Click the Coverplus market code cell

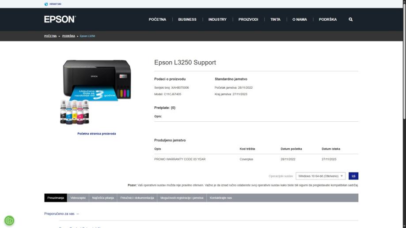click(x=247, y=159)
